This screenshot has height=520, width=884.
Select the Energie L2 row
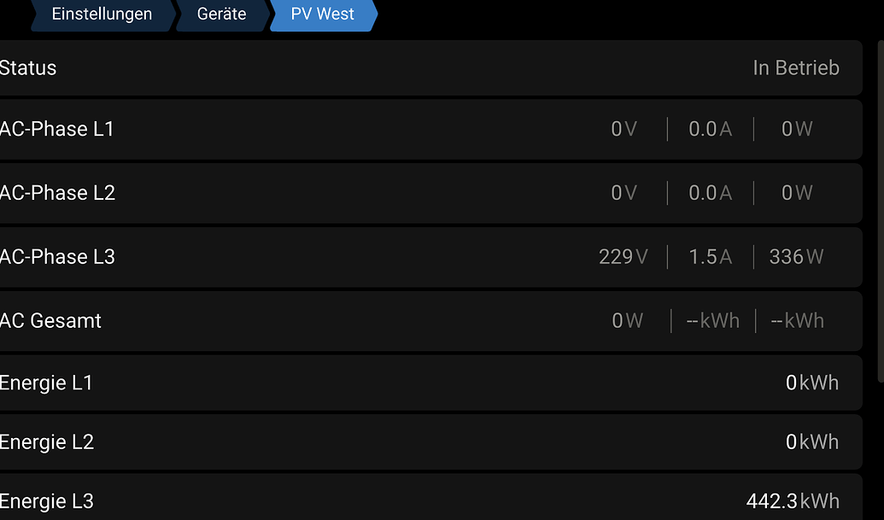click(x=427, y=442)
